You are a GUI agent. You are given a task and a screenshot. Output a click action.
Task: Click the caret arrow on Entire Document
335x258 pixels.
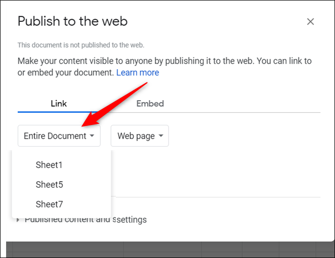tap(92, 136)
